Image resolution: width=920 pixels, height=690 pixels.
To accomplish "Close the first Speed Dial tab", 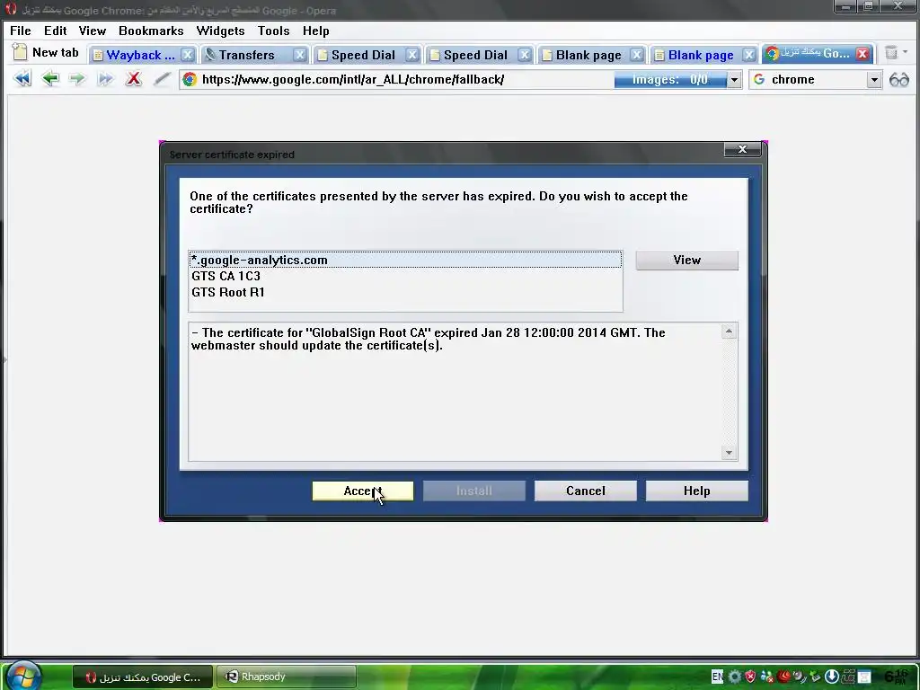I will [412, 55].
